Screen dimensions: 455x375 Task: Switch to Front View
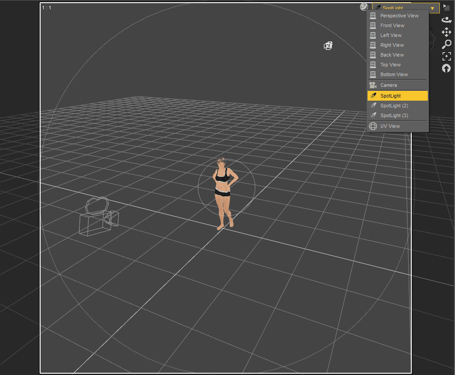pos(392,25)
